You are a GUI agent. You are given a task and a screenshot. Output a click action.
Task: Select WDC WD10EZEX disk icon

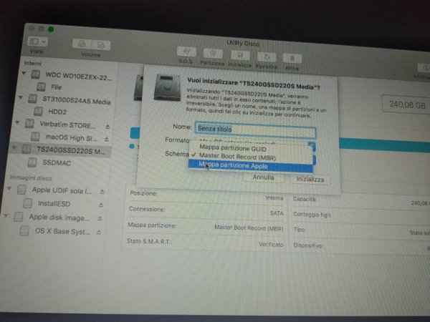click(x=36, y=74)
